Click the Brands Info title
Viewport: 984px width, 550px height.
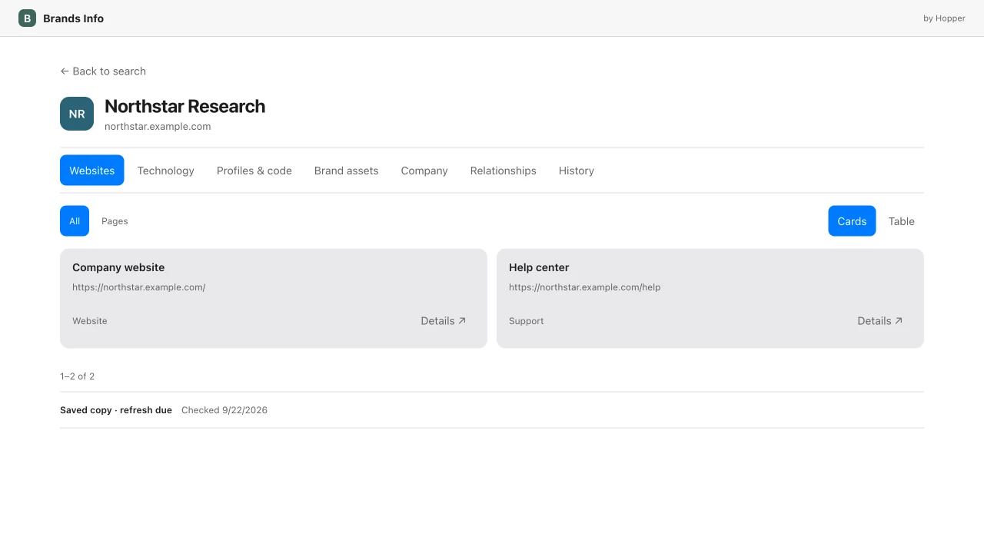click(74, 18)
